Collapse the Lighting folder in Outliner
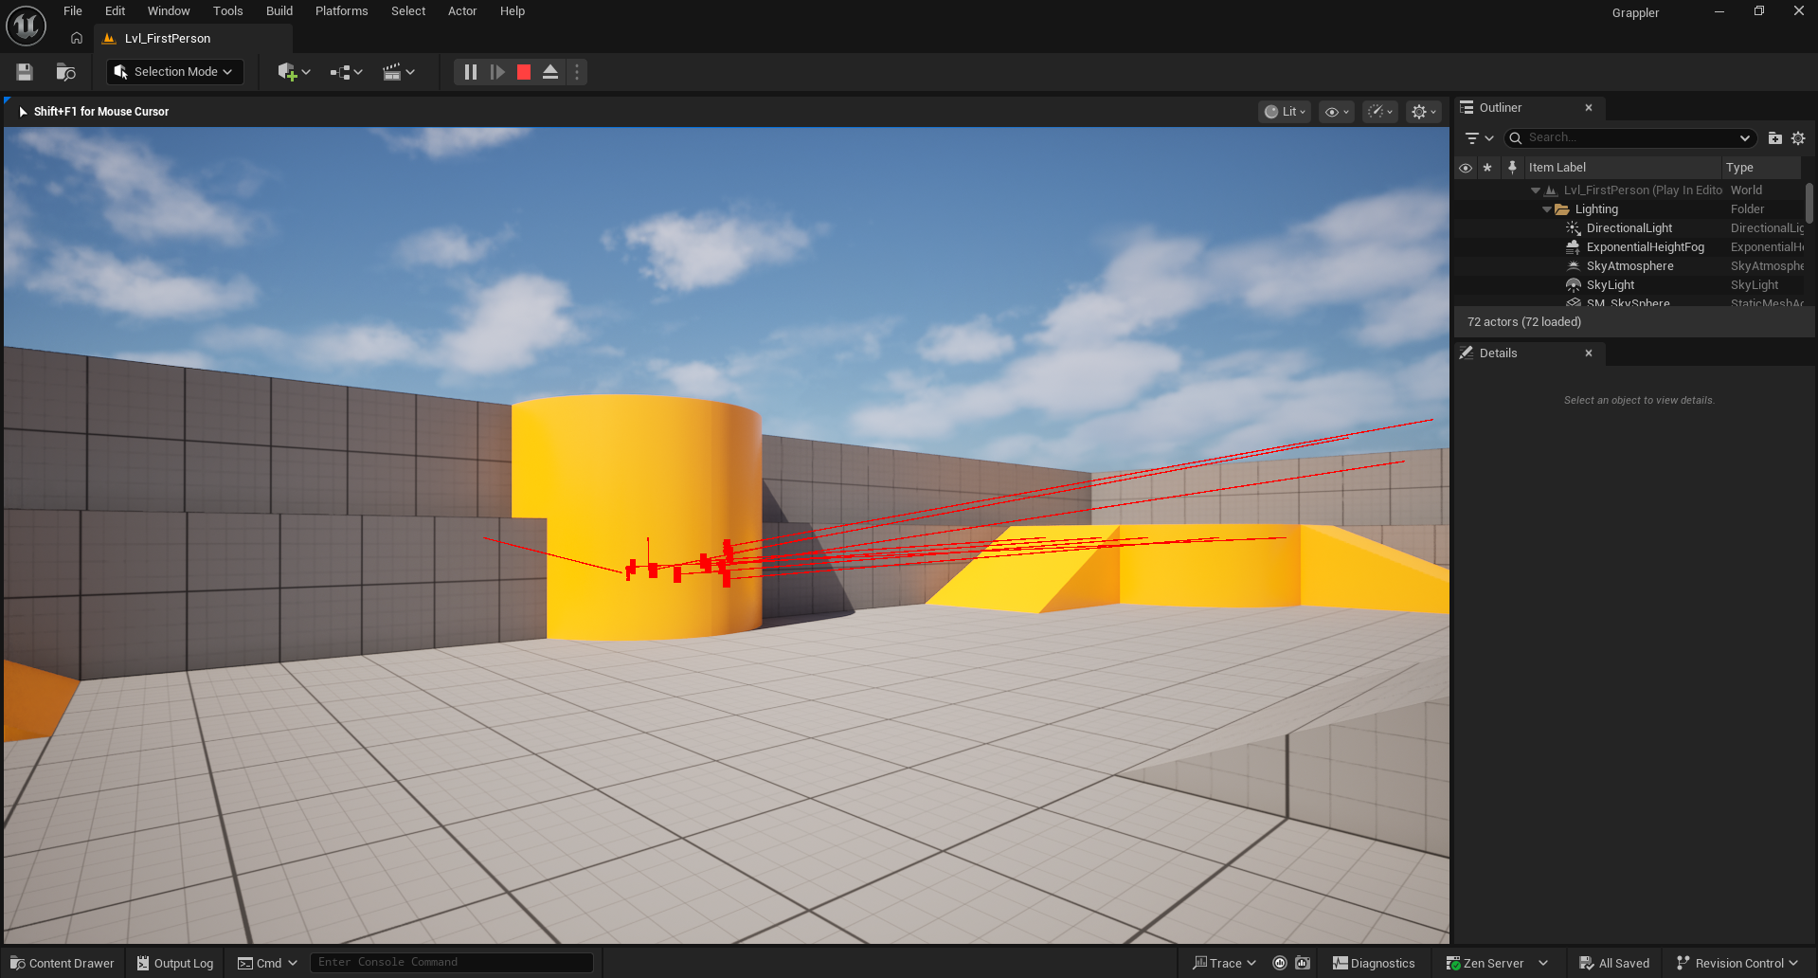 coord(1547,209)
